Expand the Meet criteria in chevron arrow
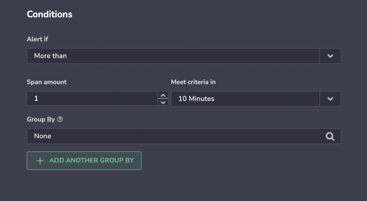 (x=330, y=99)
